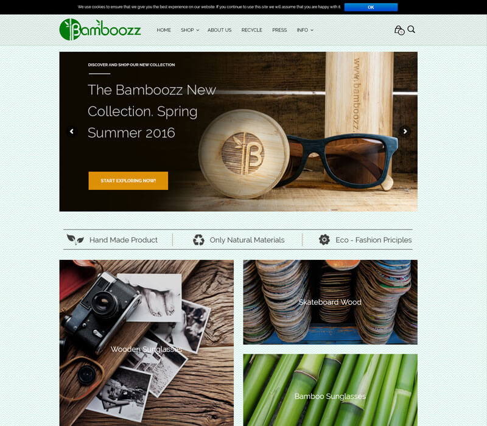The width and height of the screenshot is (487, 426).
Task: Click the Bamboozz logo
Action: point(100,29)
